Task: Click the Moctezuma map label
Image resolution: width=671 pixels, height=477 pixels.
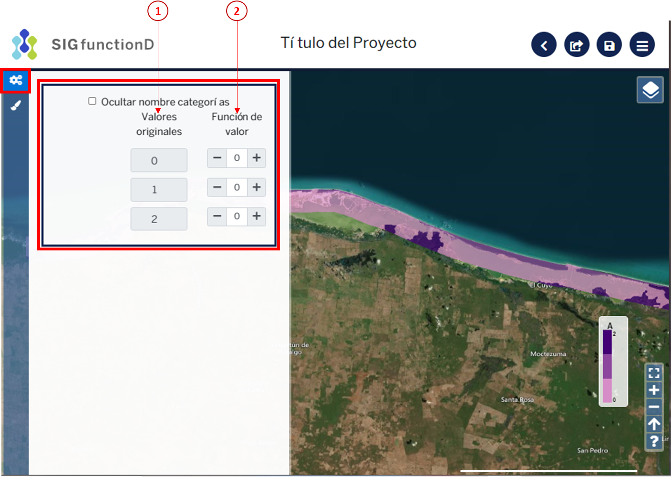Action: (548, 354)
